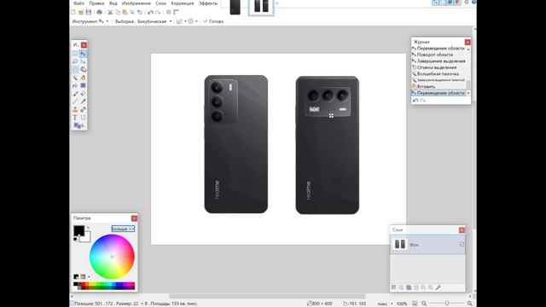Toggle pixel grid display in toolbar
The width and height of the screenshot is (546, 307).
coord(169,12)
